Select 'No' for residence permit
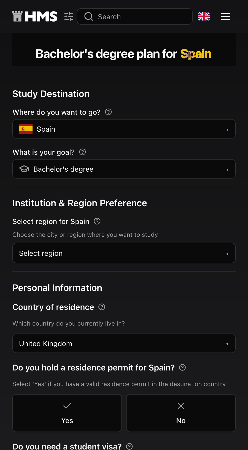Viewport: 248px width, 450px height. coord(181,413)
